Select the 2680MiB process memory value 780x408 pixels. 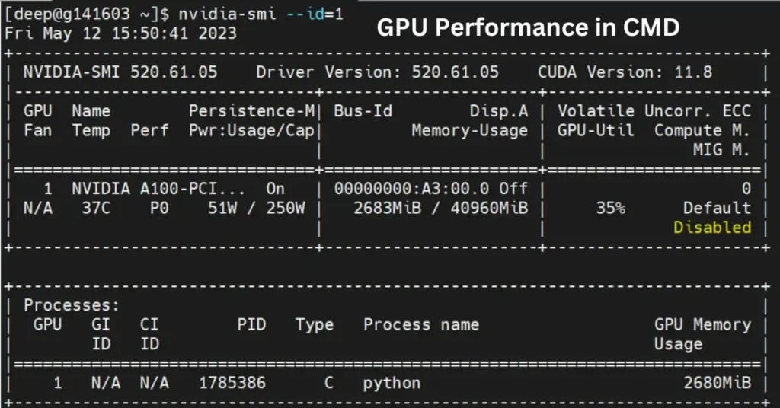pos(717,383)
